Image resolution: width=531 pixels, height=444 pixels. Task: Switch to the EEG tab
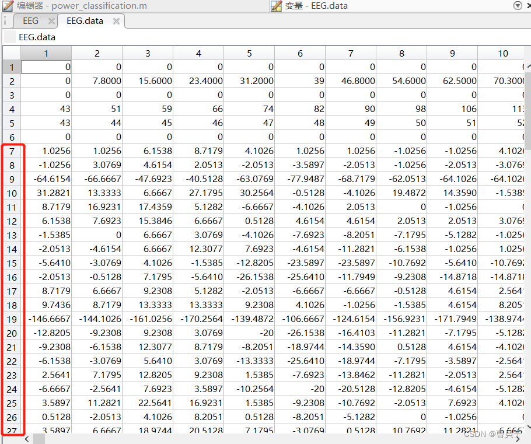30,20
